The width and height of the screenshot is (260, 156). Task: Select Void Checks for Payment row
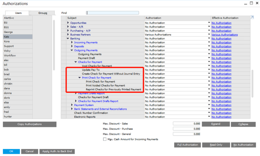[97, 66]
